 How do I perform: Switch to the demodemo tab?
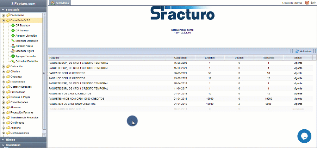click(60, 3)
